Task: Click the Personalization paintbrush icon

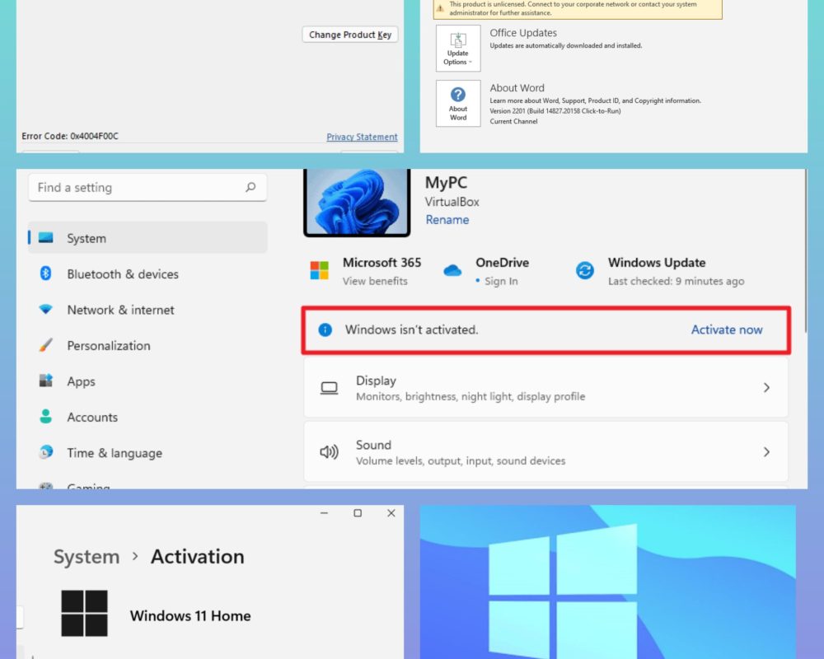Action: tap(45, 345)
